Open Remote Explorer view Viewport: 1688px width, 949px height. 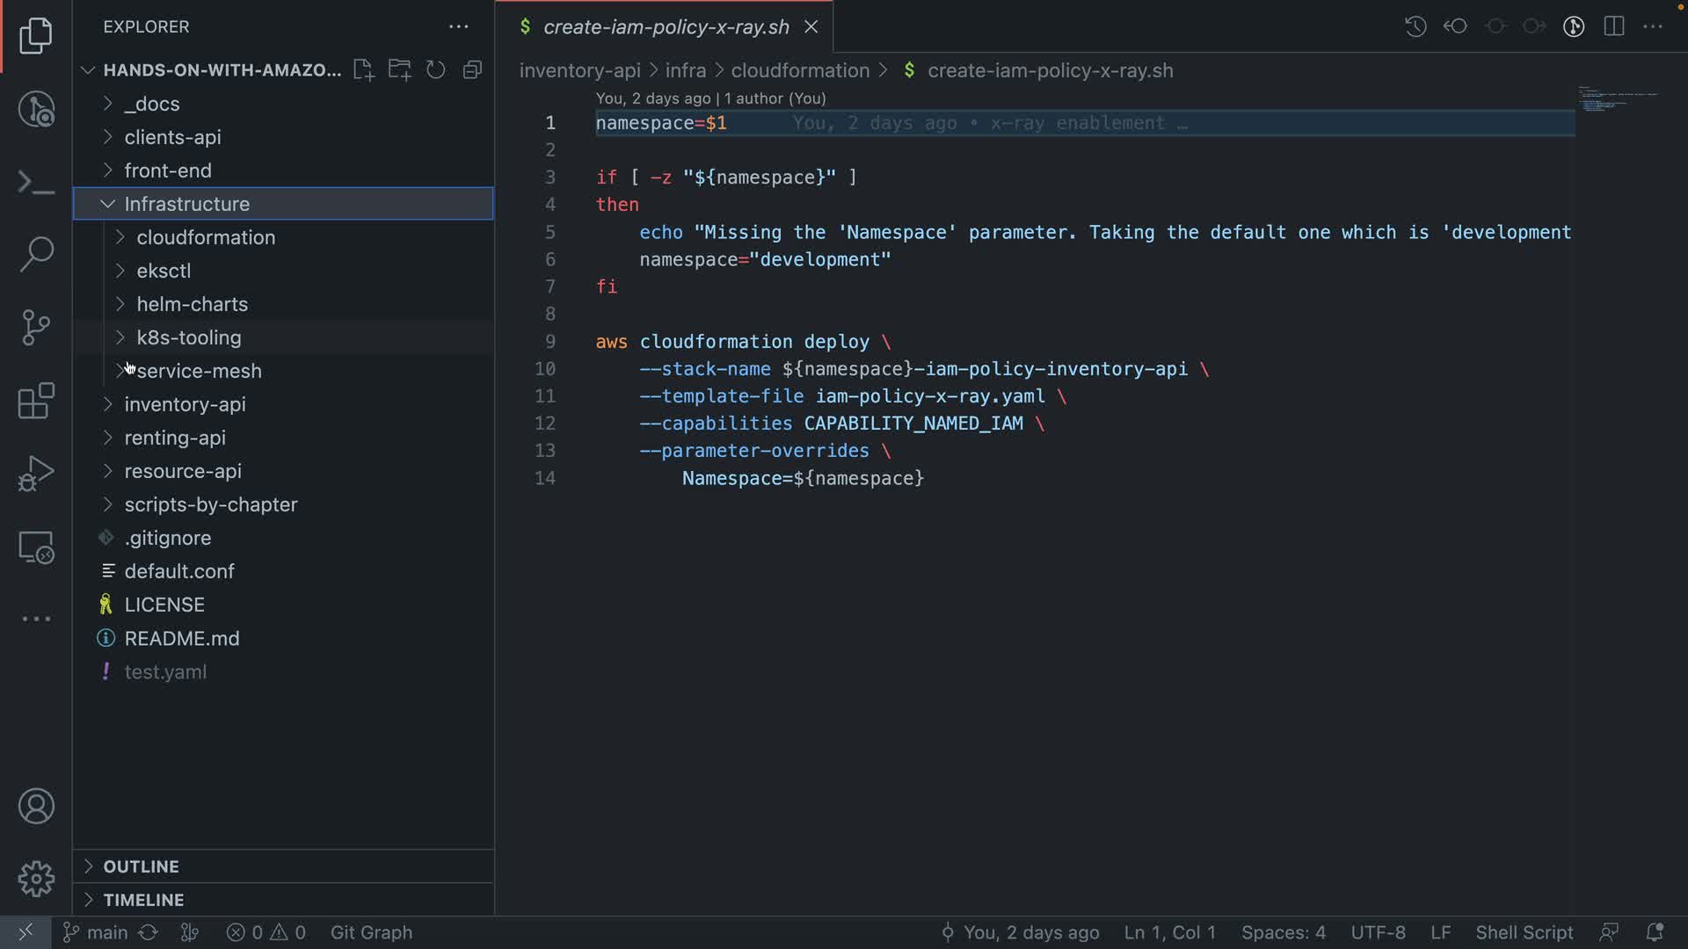pos(36,547)
